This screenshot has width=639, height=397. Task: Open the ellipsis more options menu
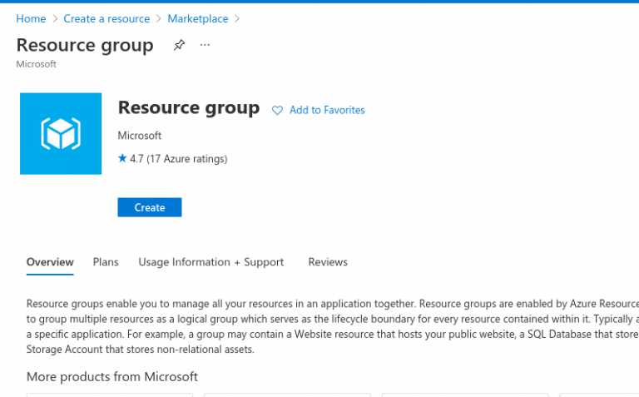206,45
